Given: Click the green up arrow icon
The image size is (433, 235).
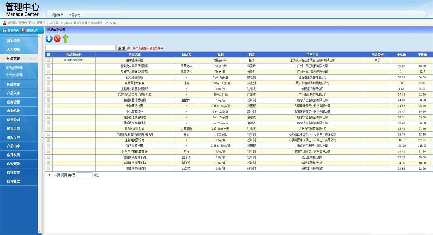Looking at the screenshot, I should [x=66, y=38].
